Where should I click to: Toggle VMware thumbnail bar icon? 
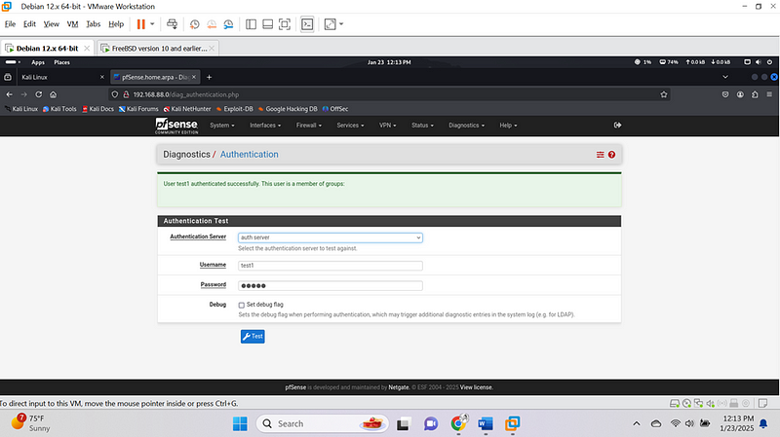(267, 24)
